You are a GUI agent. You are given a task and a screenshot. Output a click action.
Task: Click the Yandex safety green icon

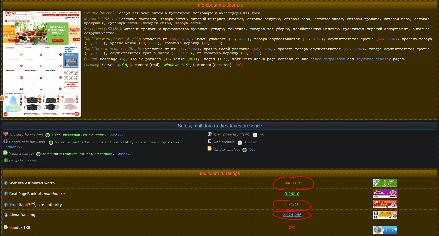[6, 153]
